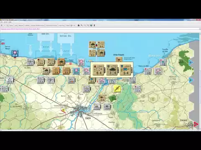
Task: Click the lower blue plus triangle on the east edge
Action: pos(191,80)
